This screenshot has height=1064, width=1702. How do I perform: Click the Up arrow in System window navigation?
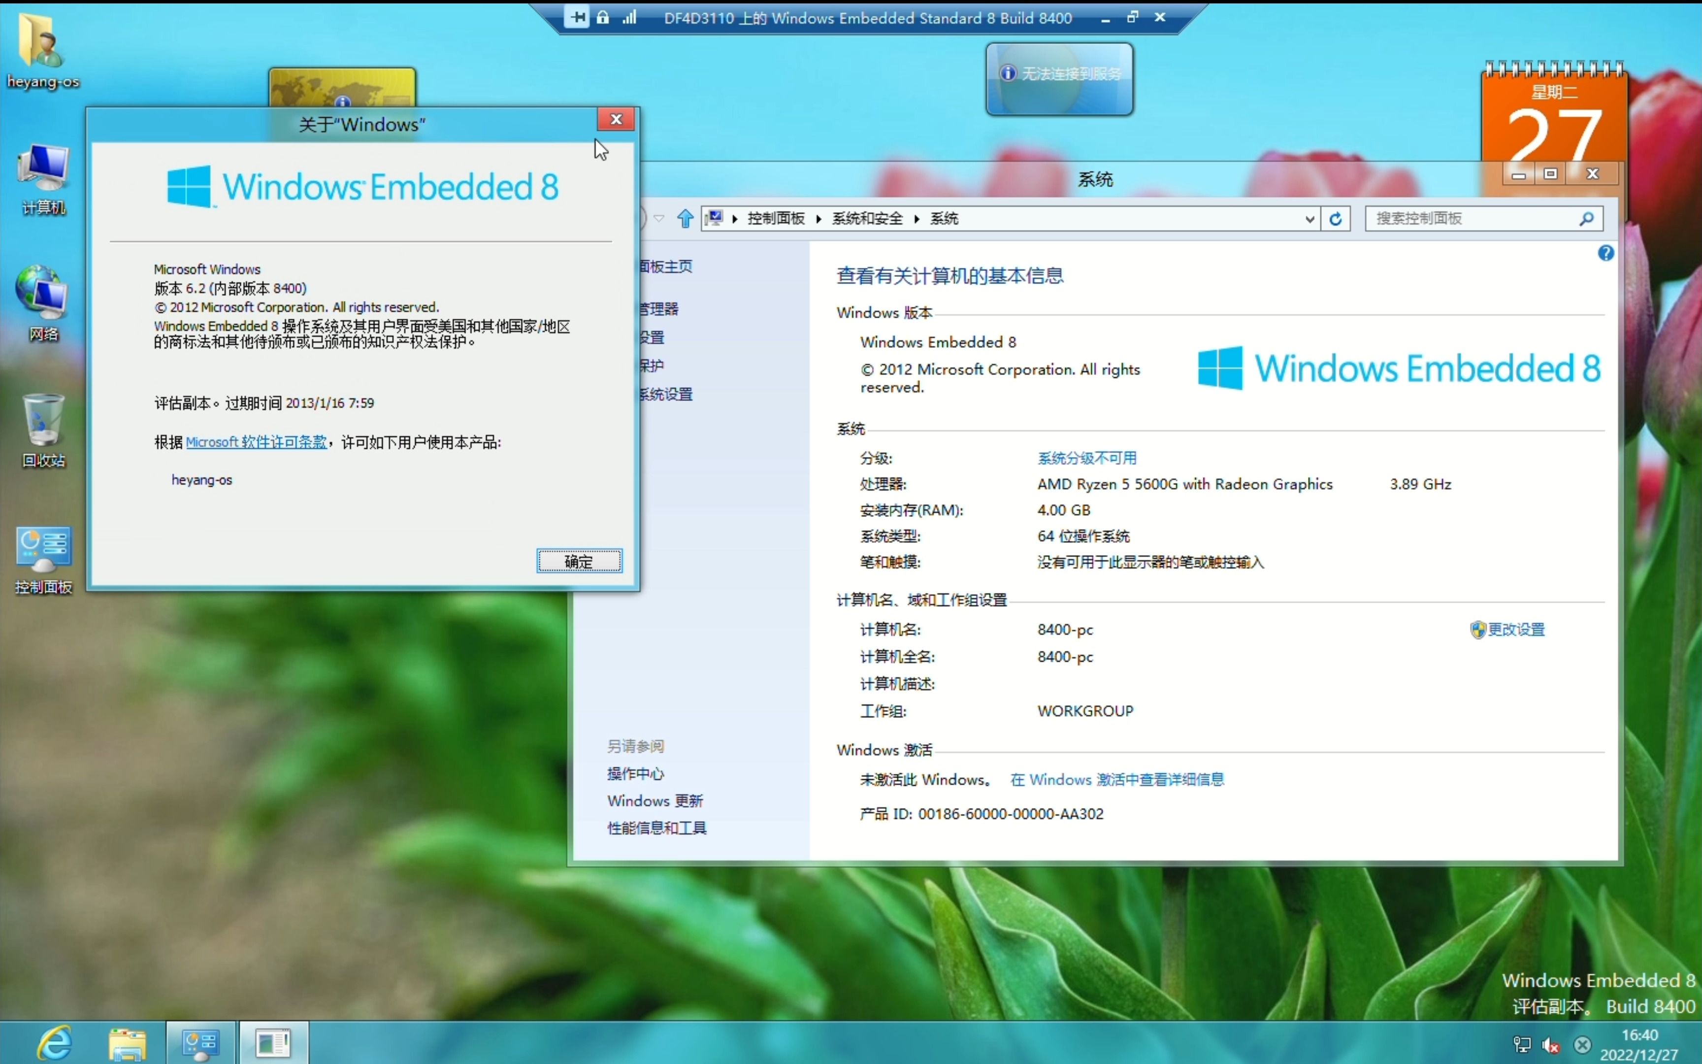pyautogui.click(x=685, y=218)
